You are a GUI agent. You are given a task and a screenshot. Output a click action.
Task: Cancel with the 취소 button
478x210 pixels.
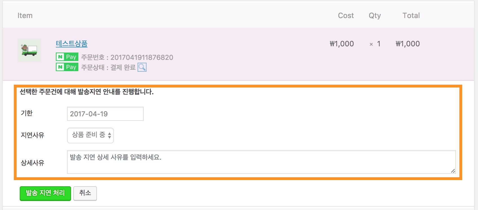click(85, 193)
